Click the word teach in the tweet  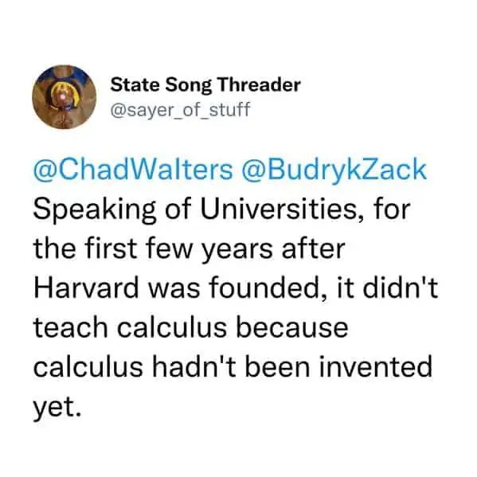click(71, 327)
